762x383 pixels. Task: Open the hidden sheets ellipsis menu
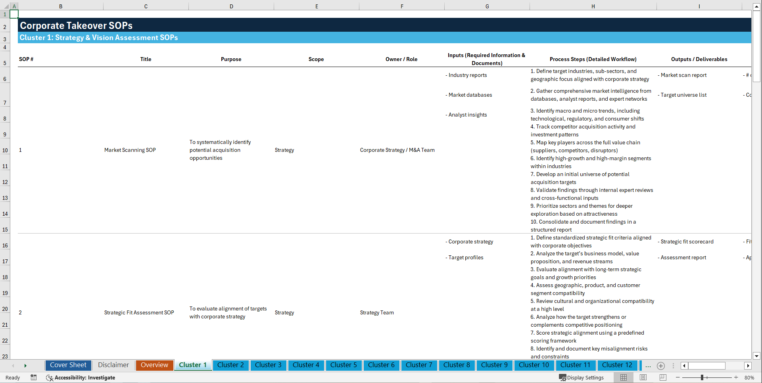click(x=648, y=366)
